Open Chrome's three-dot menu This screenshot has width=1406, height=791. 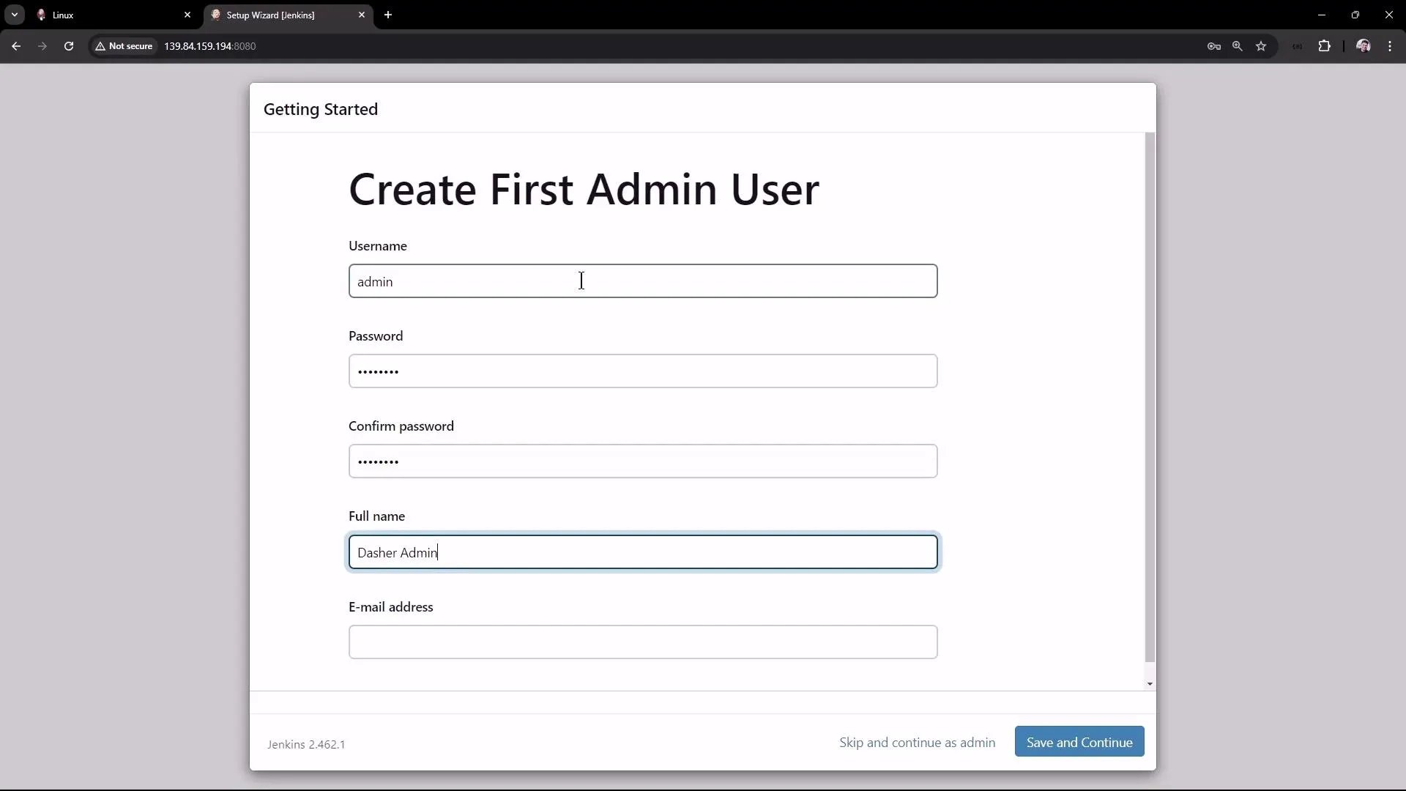(1390, 45)
